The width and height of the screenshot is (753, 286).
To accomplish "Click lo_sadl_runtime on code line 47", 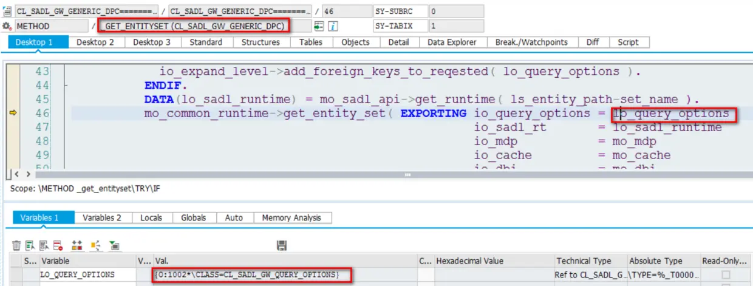I will pyautogui.click(x=667, y=128).
